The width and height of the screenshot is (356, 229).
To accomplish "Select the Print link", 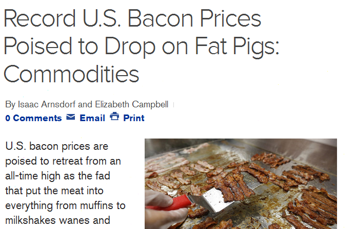I will pos(134,118).
